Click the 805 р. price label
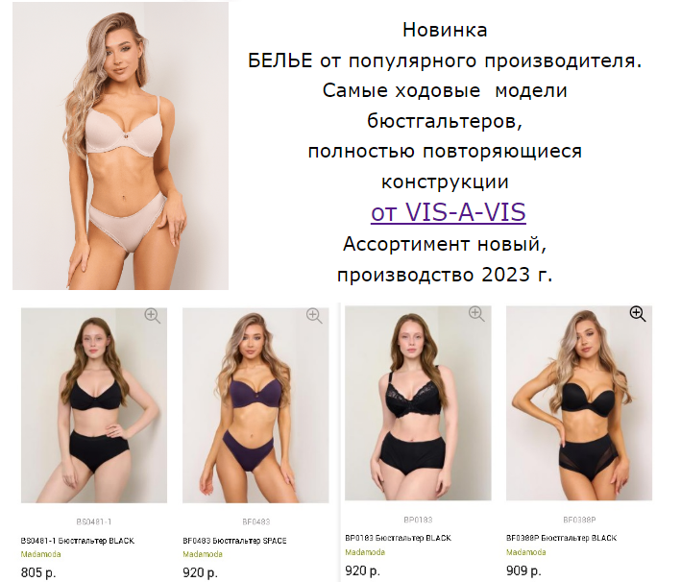The height and width of the screenshot is (582, 681). pos(38,572)
